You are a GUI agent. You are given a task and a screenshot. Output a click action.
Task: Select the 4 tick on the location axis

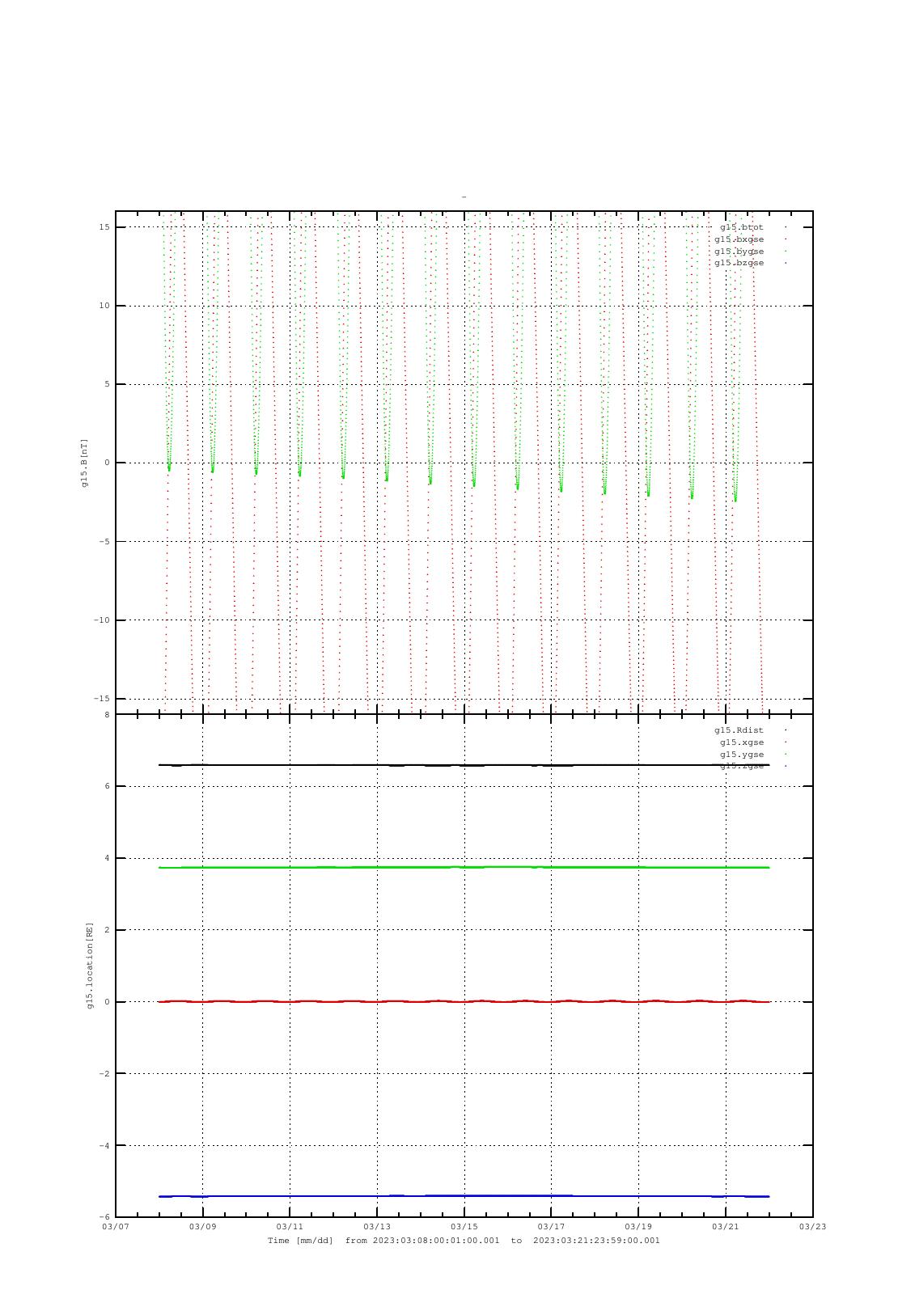[x=107, y=858]
